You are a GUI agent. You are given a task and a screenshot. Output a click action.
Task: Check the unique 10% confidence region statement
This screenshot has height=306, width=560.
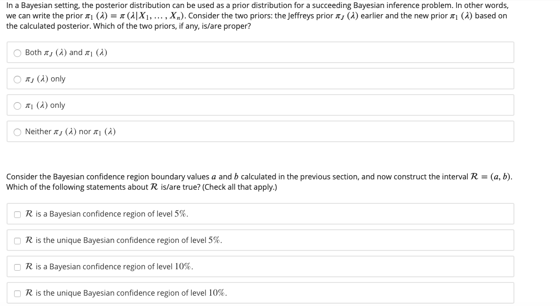coord(17,293)
